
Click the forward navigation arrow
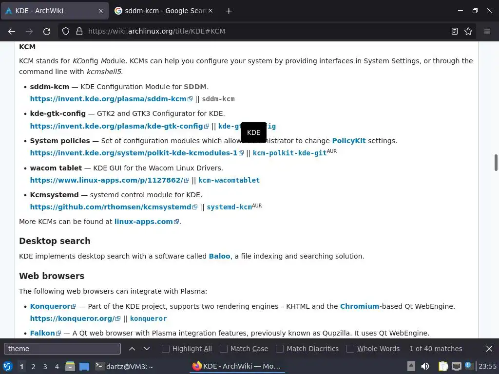pyautogui.click(x=29, y=31)
